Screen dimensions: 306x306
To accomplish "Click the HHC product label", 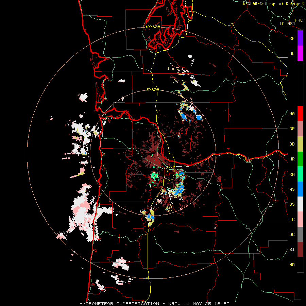I will (299, 20).
